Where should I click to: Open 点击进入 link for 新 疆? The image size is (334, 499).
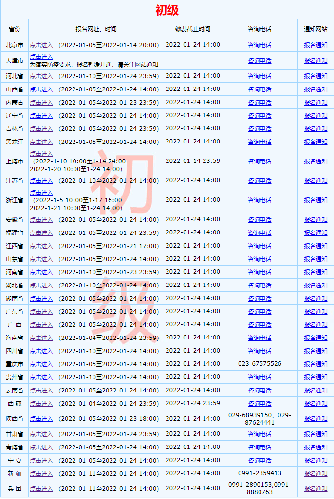[41, 474]
